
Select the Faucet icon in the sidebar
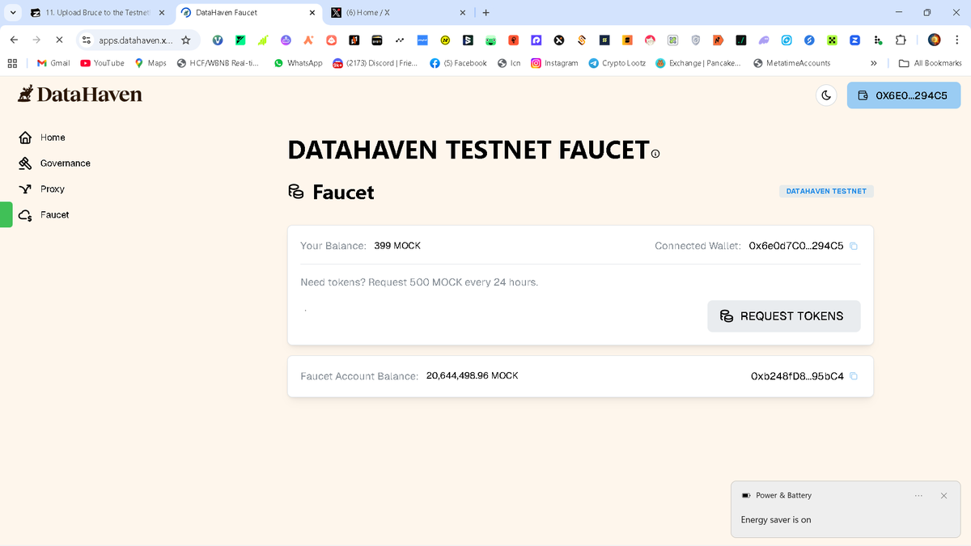(x=25, y=214)
